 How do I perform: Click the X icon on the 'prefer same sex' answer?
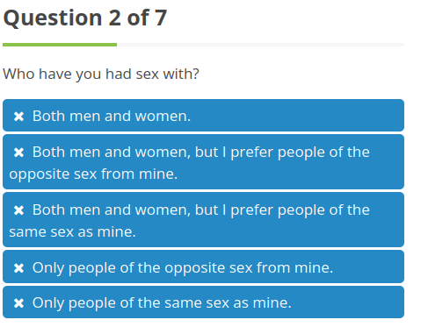pos(18,210)
